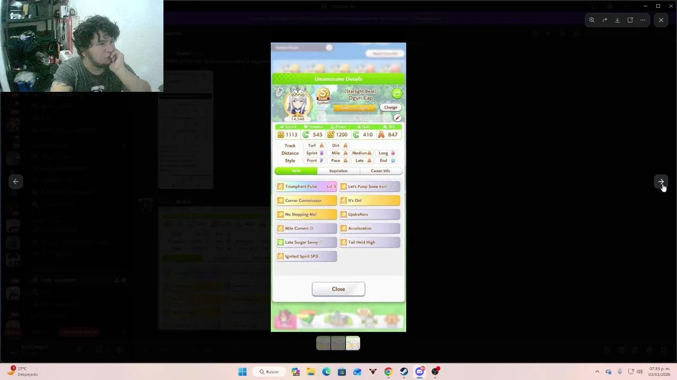This screenshot has height=380, width=677.
Task: Go to the next image arrow
Action: pos(661,182)
